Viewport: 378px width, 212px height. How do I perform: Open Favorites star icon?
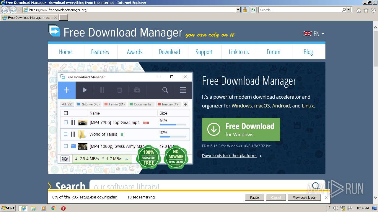tap(366, 10)
